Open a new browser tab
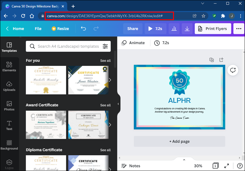 [x=73, y=6]
